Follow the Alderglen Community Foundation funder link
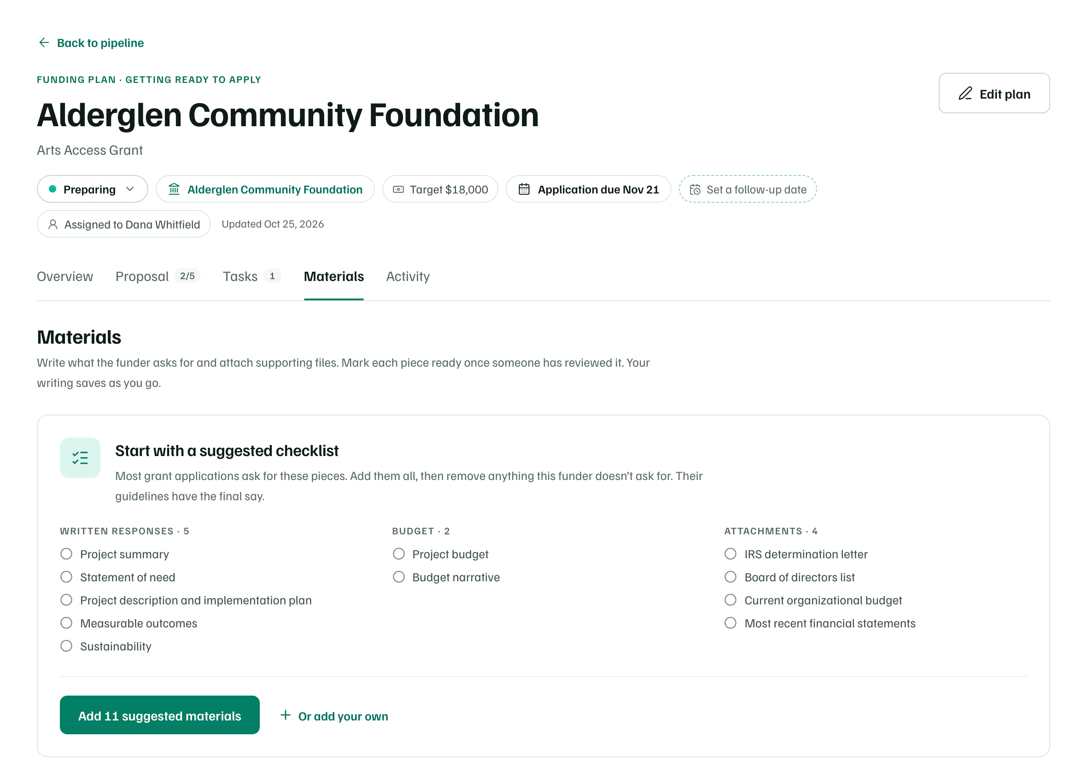 coord(275,189)
